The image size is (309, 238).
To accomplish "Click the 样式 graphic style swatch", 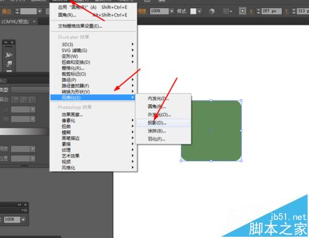I will [193, 11].
